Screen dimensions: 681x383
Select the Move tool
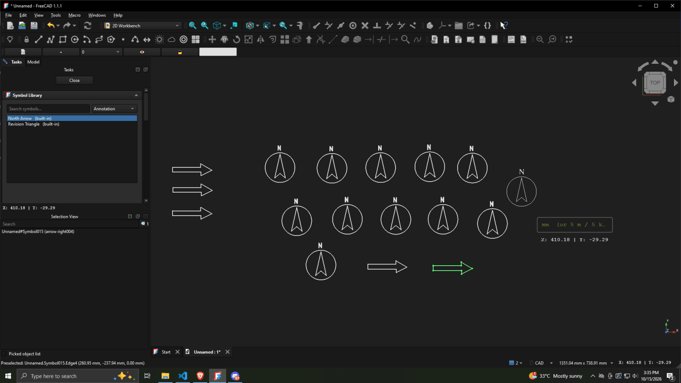click(212, 39)
